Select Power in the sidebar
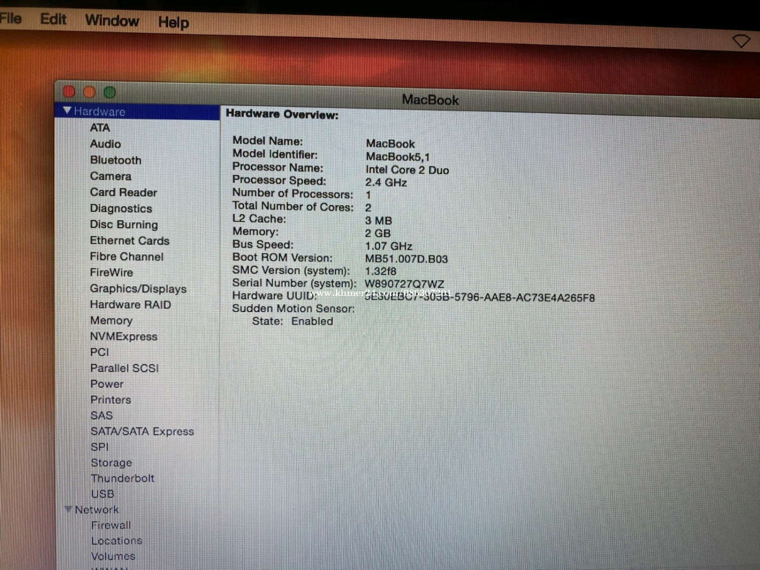Viewport: 760px width, 570px height. [x=107, y=384]
